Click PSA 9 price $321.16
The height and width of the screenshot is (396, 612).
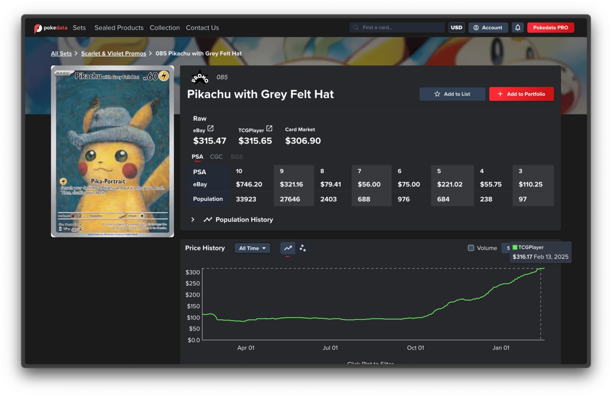292,184
